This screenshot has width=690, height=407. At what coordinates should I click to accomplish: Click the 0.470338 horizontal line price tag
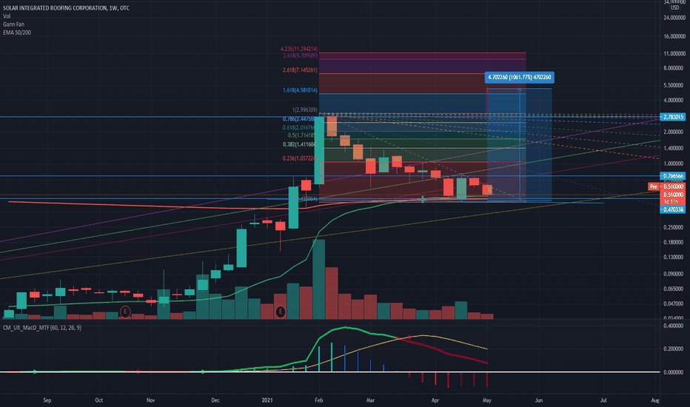[673, 210]
